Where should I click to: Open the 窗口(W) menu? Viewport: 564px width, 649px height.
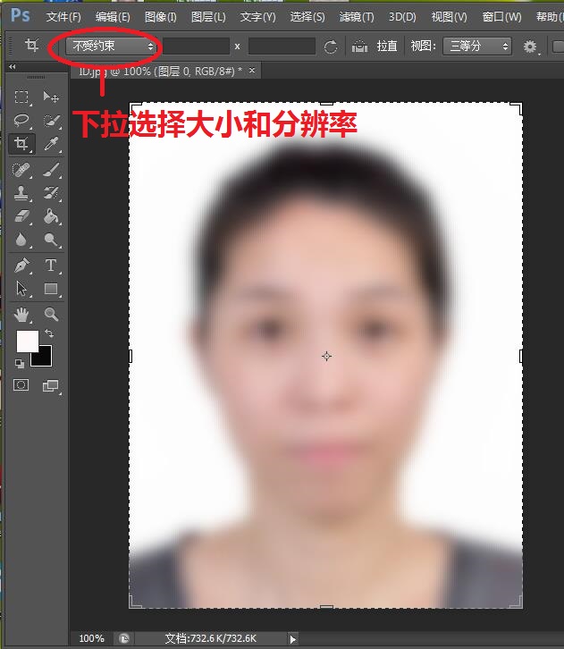coord(501,17)
